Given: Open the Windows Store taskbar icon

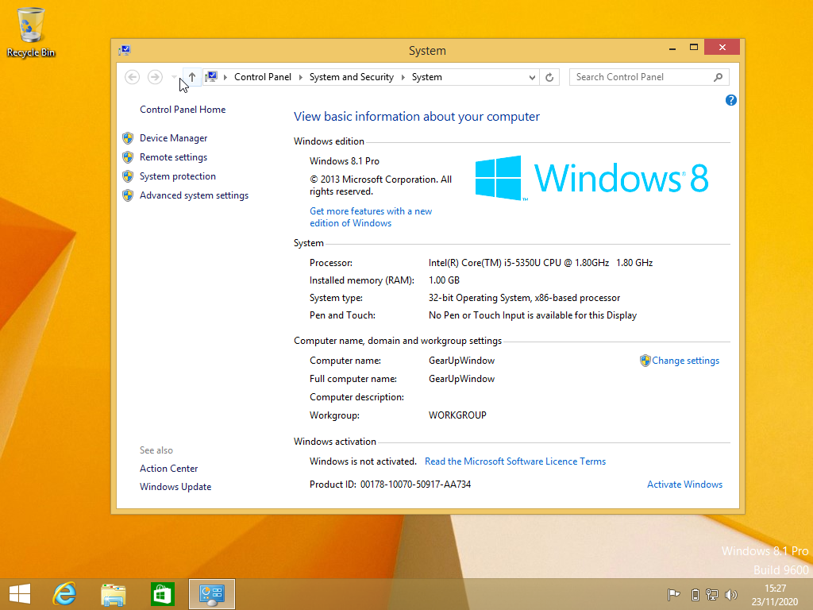Looking at the screenshot, I should (162, 594).
